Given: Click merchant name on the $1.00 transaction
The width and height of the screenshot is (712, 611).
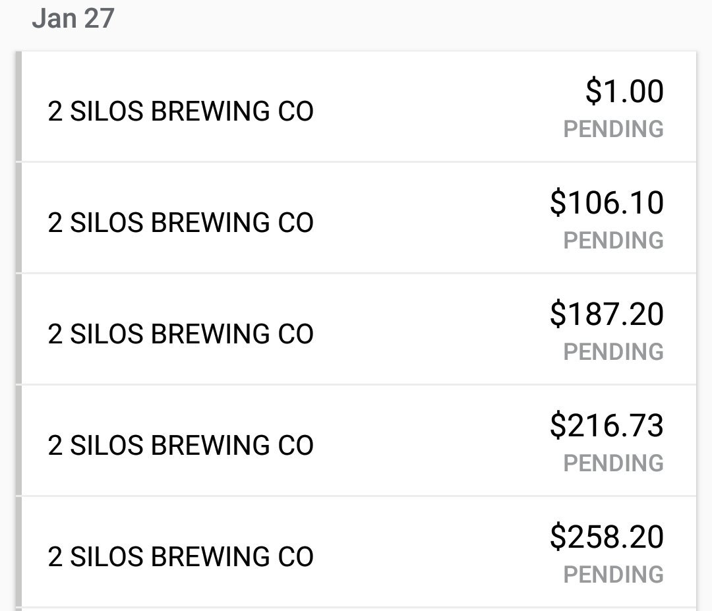Looking at the screenshot, I should pyautogui.click(x=181, y=111).
